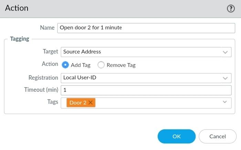Open the Registration dropdown arrow
This screenshot has height=150, width=241.
pos(226,78)
